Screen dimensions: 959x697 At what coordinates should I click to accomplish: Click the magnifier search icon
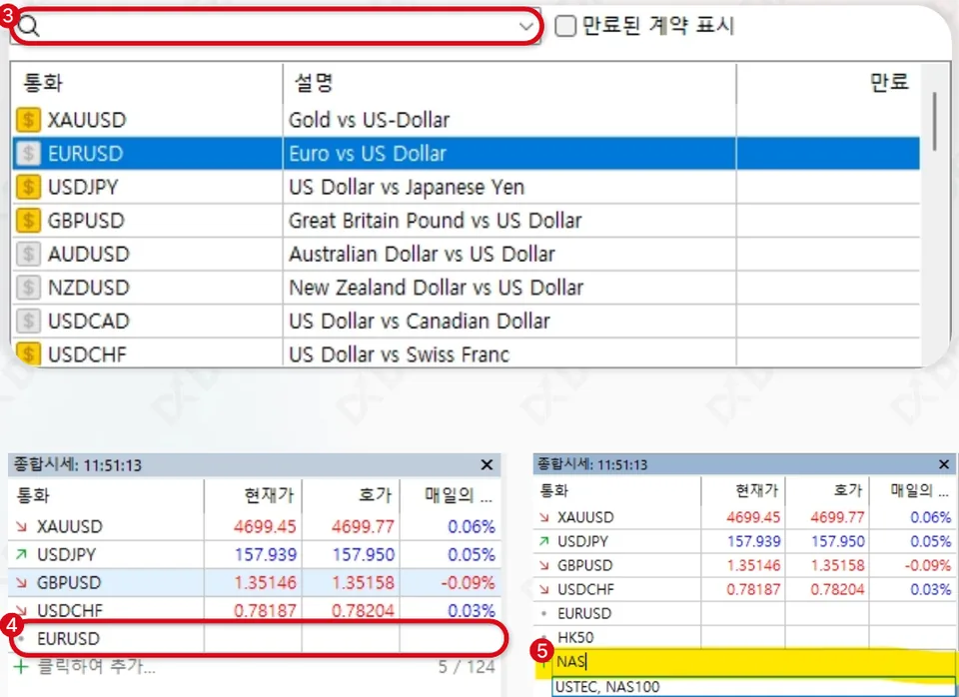click(29, 26)
